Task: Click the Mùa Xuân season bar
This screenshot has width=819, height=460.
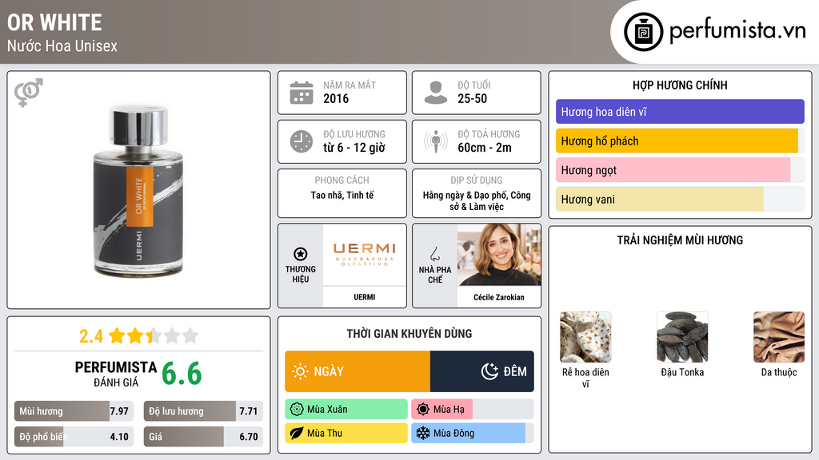Action: (346, 410)
